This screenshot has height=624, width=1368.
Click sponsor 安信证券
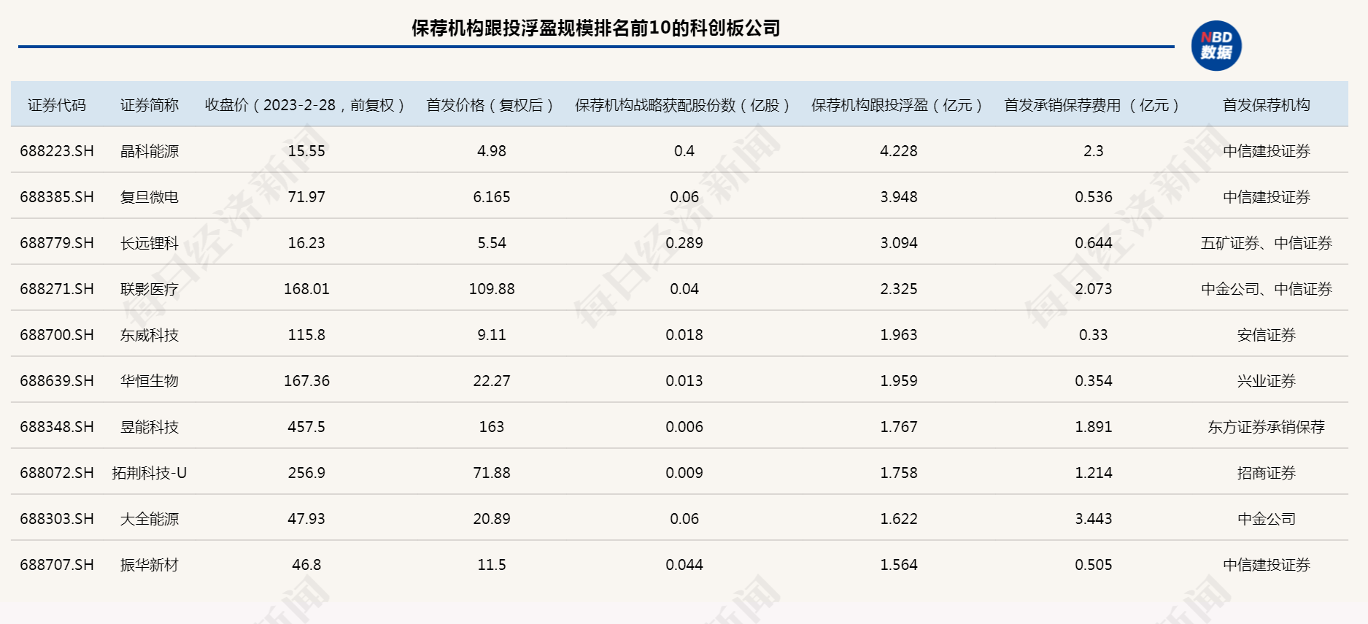(1267, 335)
